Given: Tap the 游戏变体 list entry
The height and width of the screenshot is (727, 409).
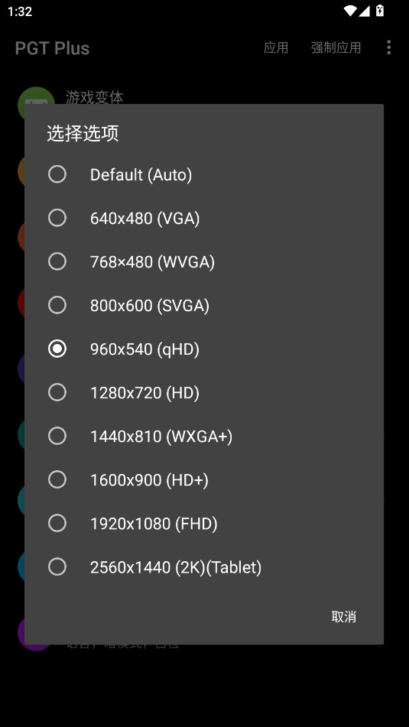Looking at the screenshot, I should [x=95, y=97].
